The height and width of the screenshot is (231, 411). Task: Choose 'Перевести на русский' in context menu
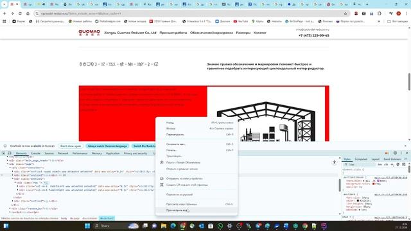tap(197, 194)
